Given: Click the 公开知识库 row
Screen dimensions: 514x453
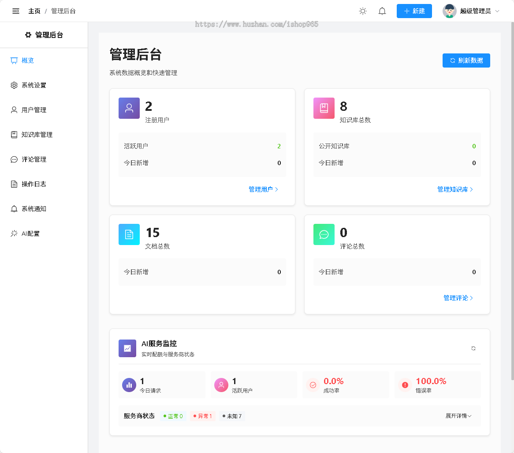Looking at the screenshot, I should [x=397, y=146].
